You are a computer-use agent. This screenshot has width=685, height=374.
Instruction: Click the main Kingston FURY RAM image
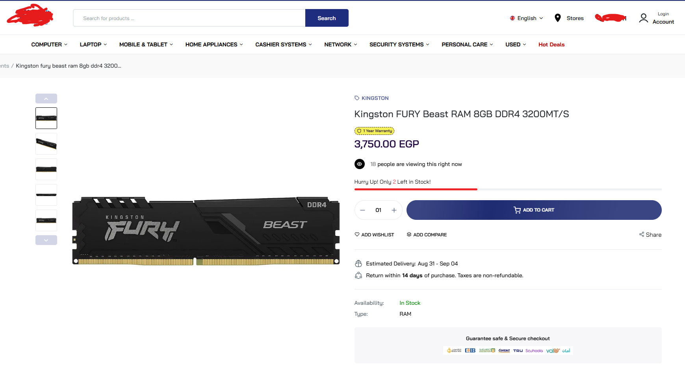click(206, 230)
